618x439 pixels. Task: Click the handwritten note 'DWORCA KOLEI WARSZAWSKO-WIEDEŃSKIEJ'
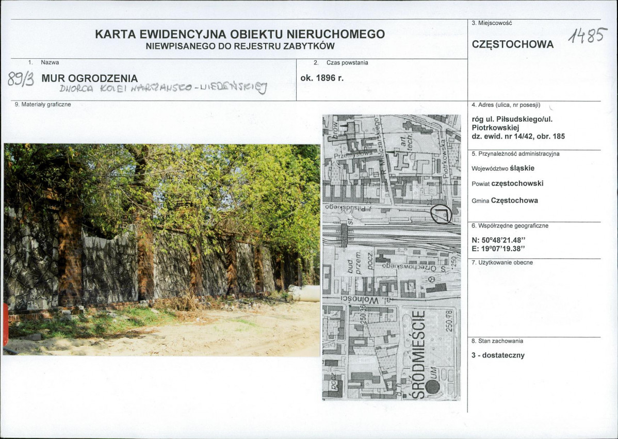[x=163, y=88]
